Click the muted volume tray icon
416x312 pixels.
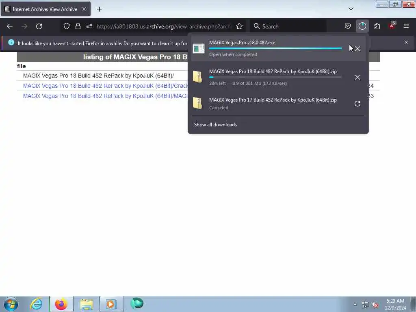coord(375,305)
